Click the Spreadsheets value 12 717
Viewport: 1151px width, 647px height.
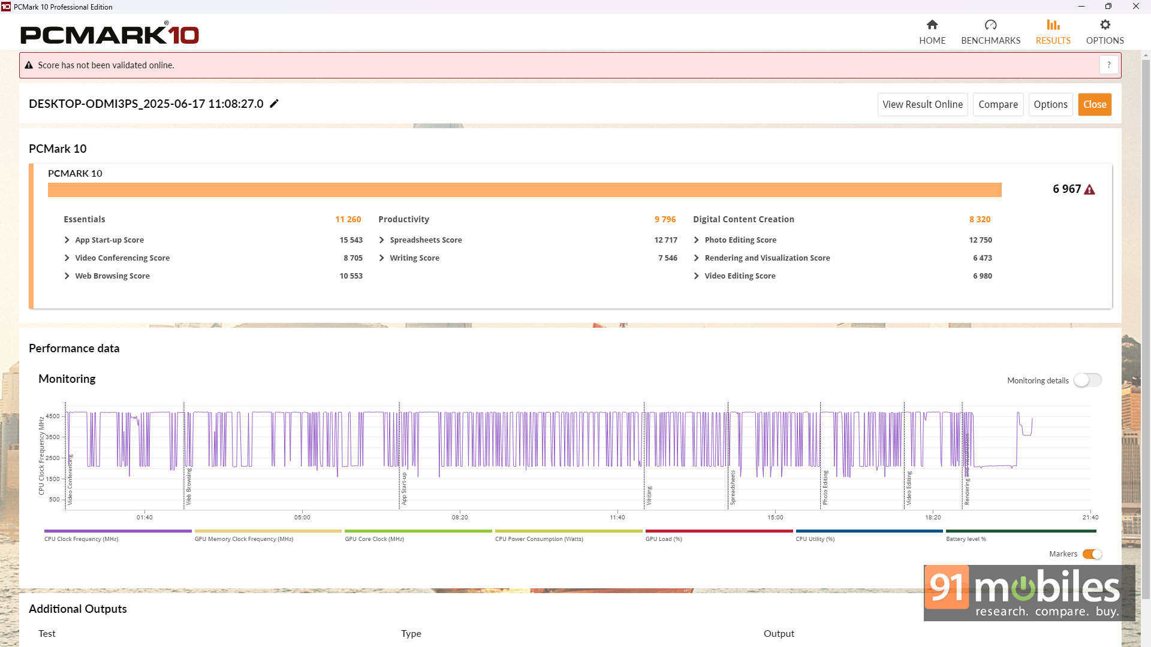[x=665, y=240]
